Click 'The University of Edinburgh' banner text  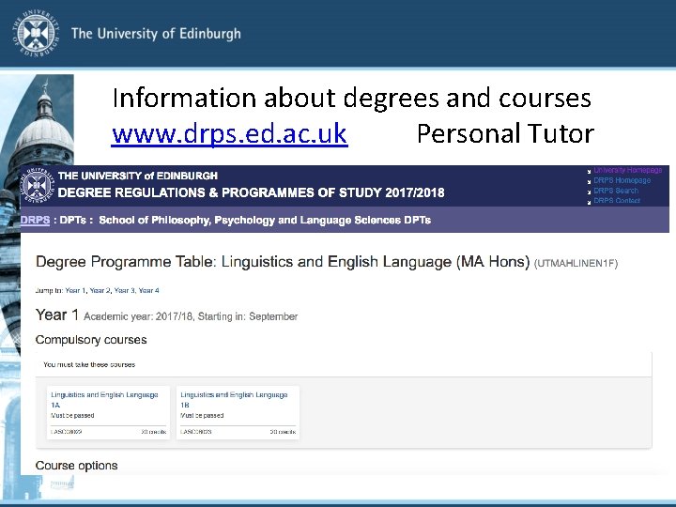click(156, 34)
